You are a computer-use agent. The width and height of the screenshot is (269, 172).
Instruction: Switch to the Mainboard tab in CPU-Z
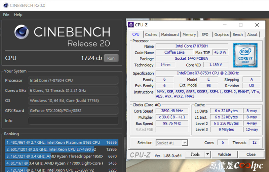[x=170, y=35]
